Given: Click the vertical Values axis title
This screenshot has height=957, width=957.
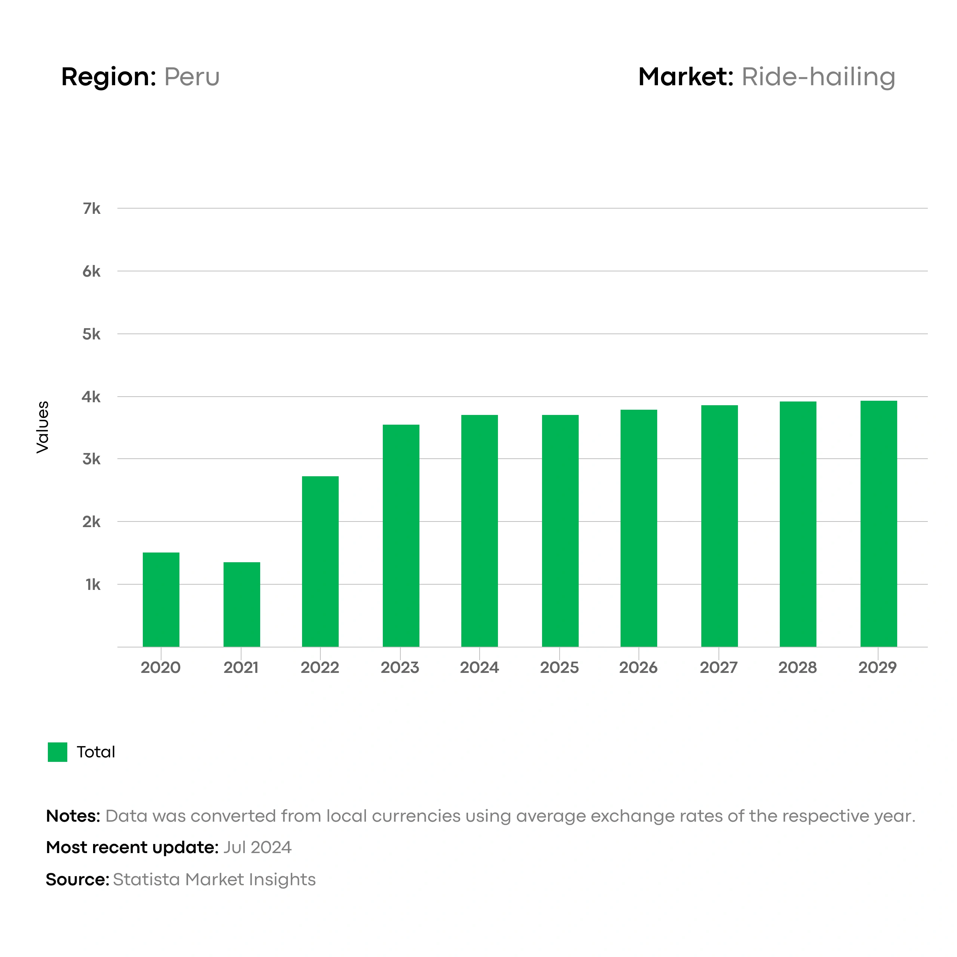Looking at the screenshot, I should point(43,427).
